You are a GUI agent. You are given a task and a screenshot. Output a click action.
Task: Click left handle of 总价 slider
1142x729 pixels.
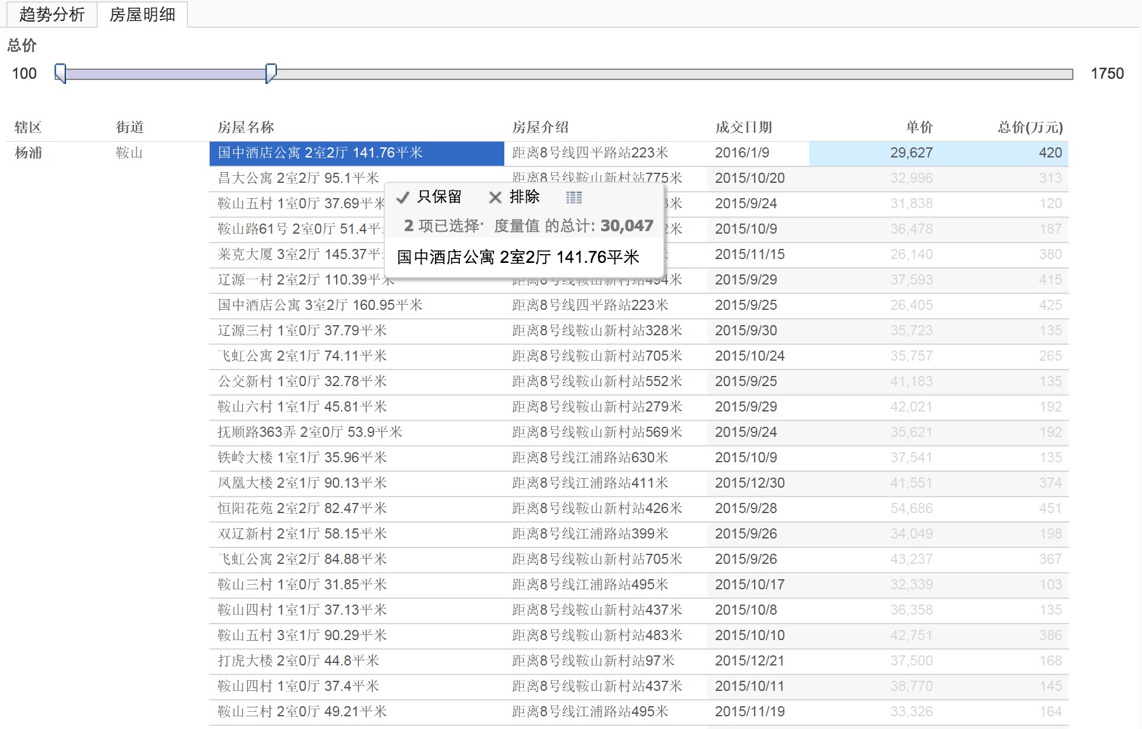[x=60, y=74]
